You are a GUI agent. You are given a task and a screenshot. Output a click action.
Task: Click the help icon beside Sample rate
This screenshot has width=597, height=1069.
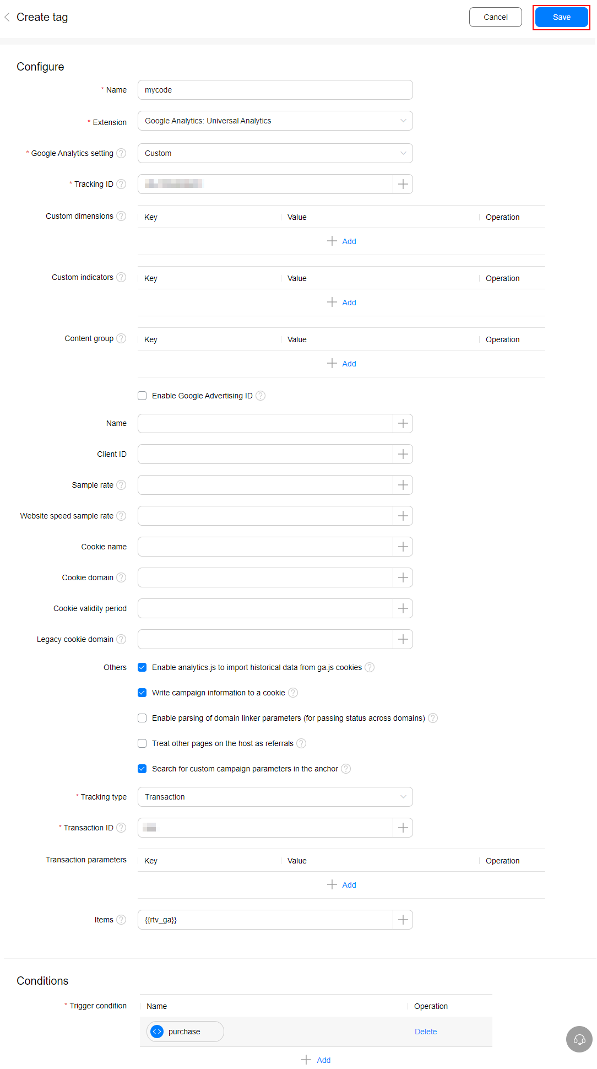[121, 485]
